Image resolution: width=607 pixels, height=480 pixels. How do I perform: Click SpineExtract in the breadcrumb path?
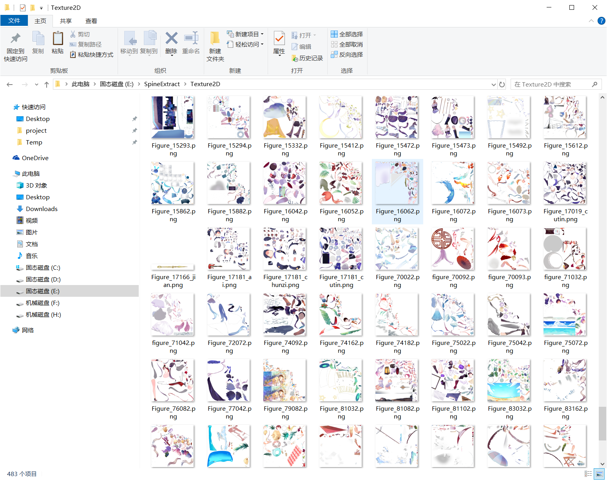[x=162, y=84]
